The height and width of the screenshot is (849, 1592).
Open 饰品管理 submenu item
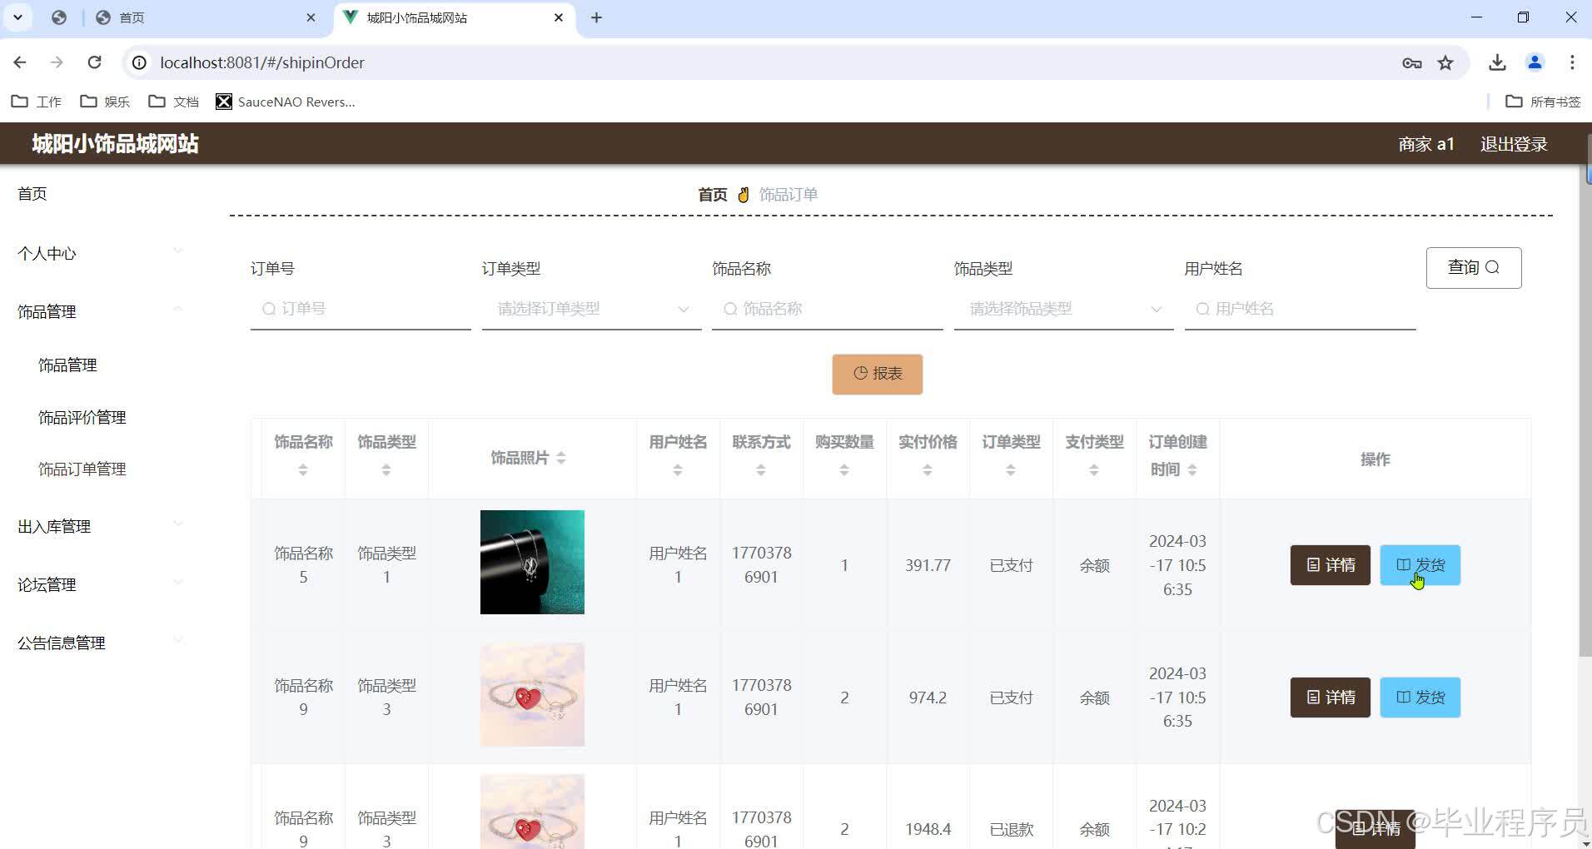(x=67, y=365)
